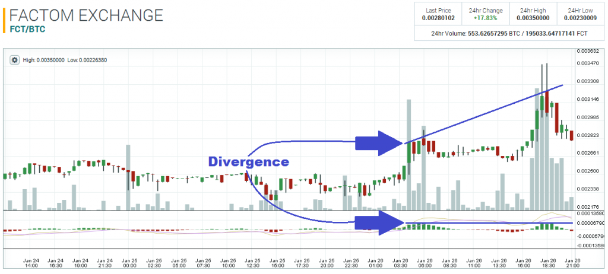
Task: Click the top positive MACD axis label
Action: tap(590, 214)
